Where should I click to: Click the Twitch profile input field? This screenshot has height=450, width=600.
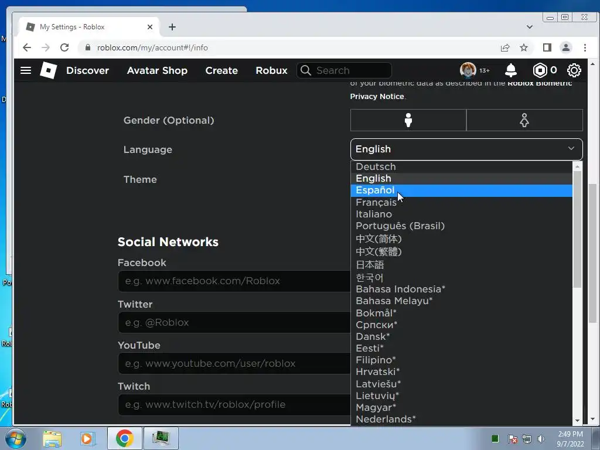pos(234,405)
